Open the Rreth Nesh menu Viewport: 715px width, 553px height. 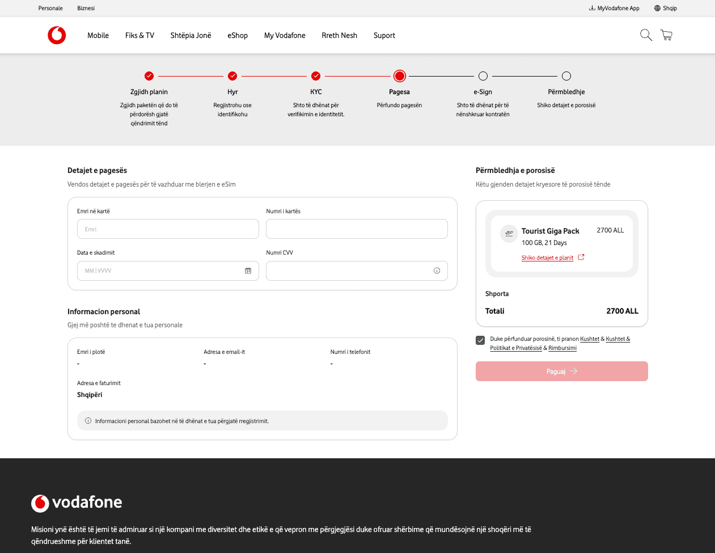(x=340, y=35)
